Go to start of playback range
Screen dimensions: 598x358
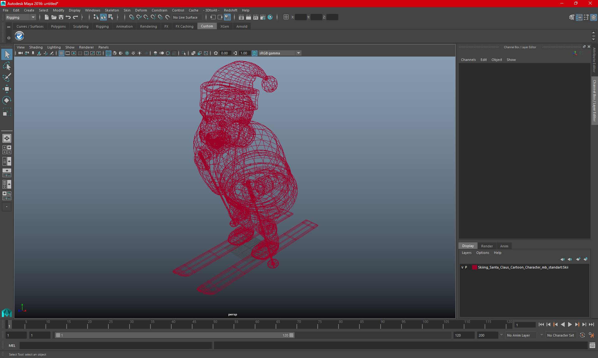[x=541, y=324]
